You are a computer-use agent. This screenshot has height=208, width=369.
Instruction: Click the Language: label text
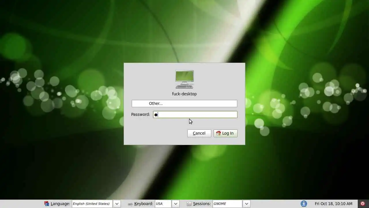60,204
